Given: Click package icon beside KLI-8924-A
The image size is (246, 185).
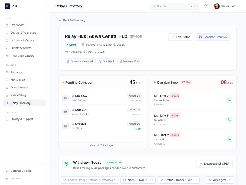Looking at the screenshot, I should coord(65,98).
